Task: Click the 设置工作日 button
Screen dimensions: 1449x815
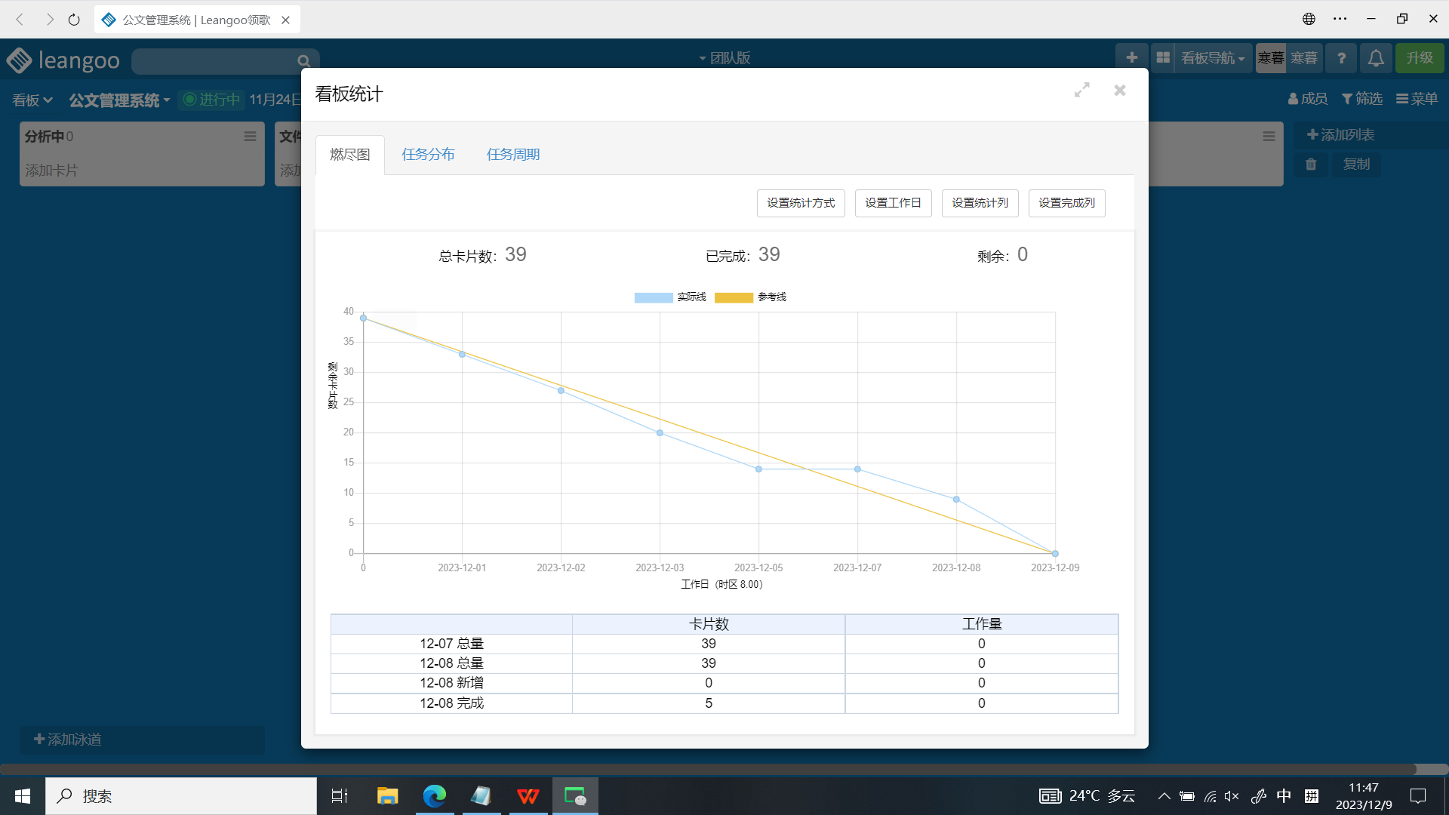Action: pos(893,203)
